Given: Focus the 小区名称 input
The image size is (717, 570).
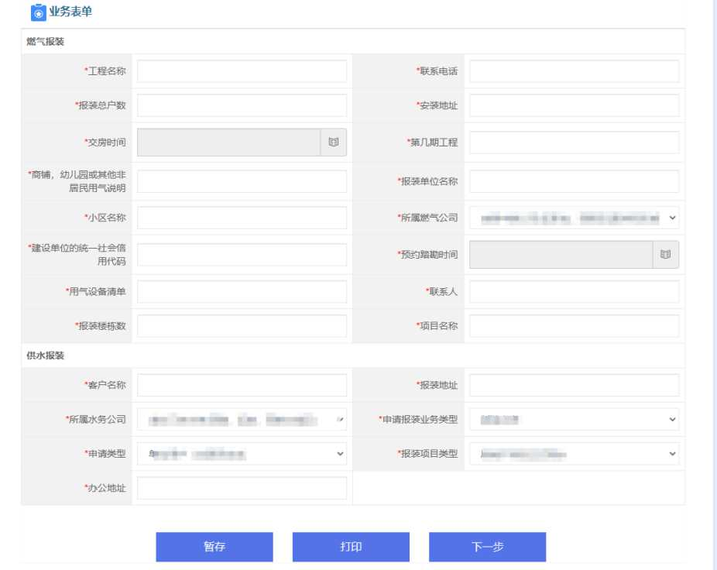Looking at the screenshot, I should pos(242,218).
